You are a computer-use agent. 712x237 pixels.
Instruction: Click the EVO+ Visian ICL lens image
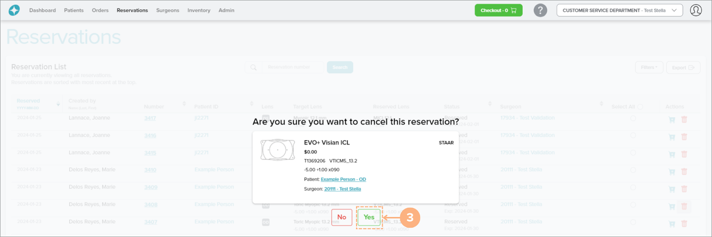(278, 150)
